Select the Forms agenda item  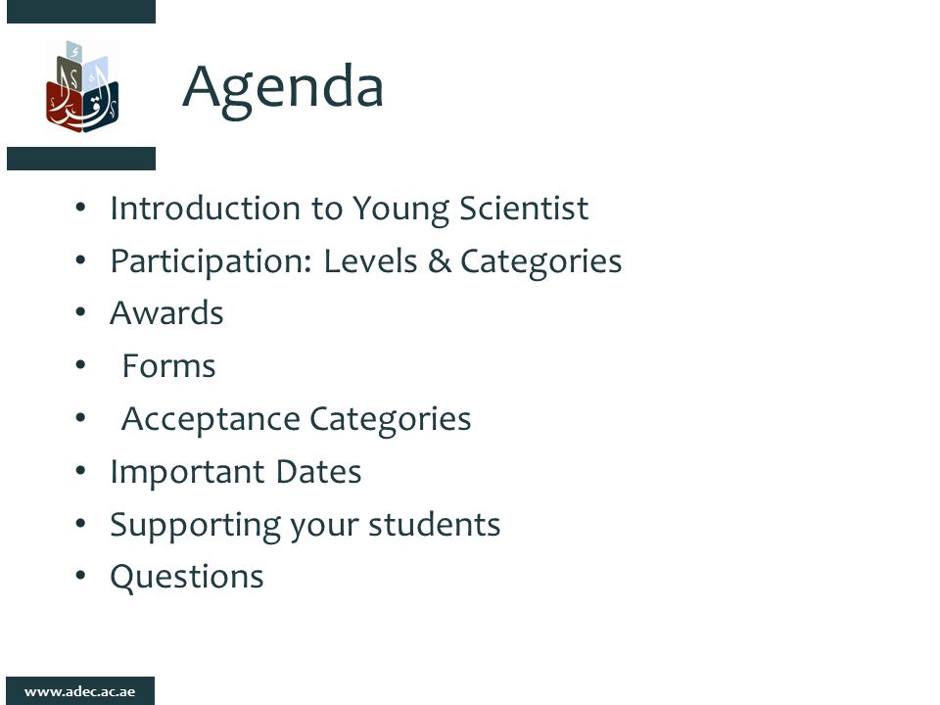pos(168,366)
